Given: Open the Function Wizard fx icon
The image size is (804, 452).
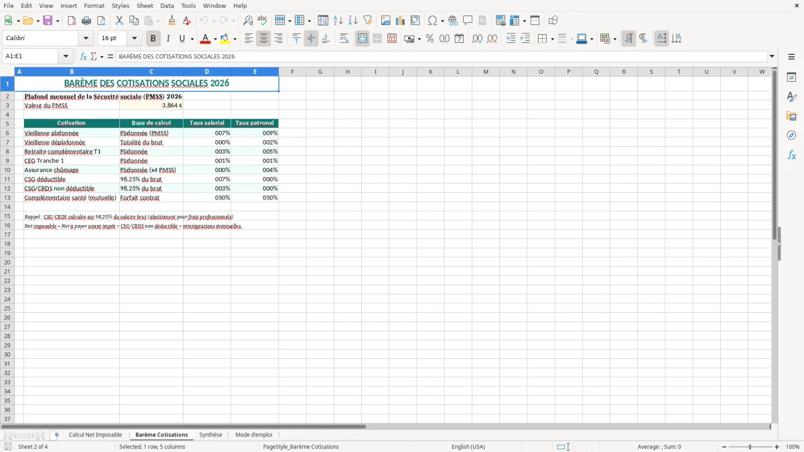Looking at the screenshot, I should pyautogui.click(x=83, y=56).
